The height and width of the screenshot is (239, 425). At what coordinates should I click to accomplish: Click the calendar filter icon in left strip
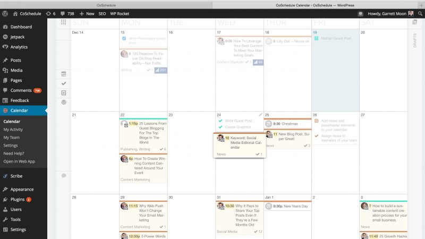pyautogui.click(x=64, y=74)
